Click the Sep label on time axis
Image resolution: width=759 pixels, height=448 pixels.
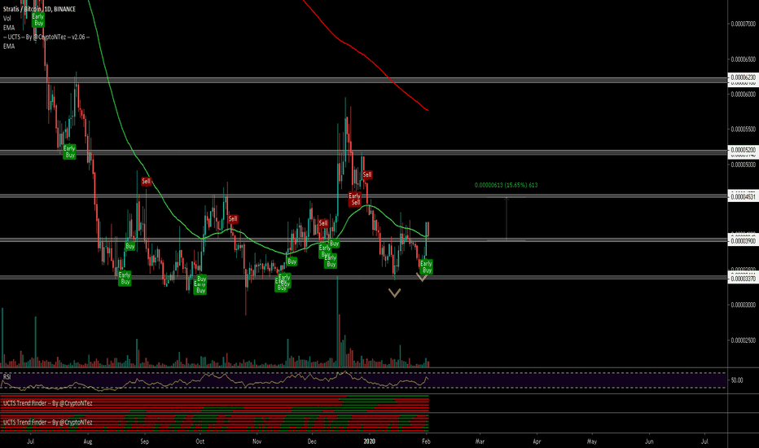pyautogui.click(x=144, y=441)
